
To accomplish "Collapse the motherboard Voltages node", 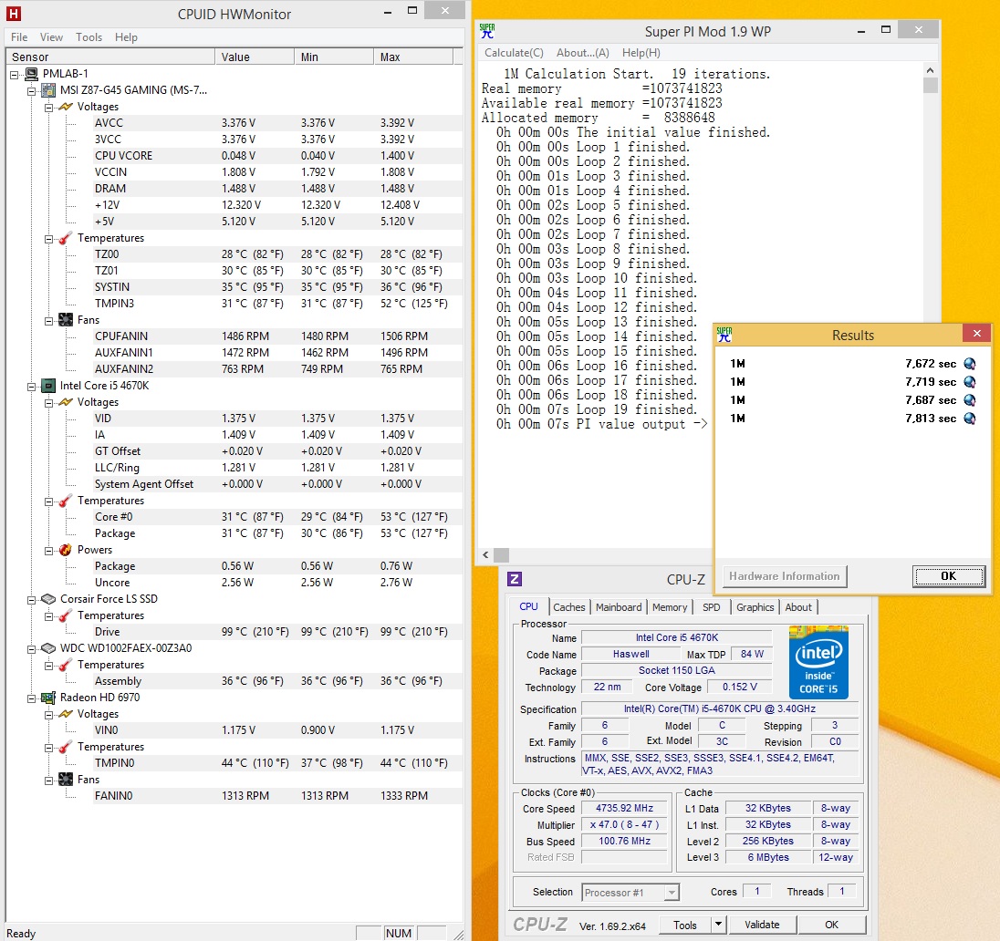I will coord(48,107).
